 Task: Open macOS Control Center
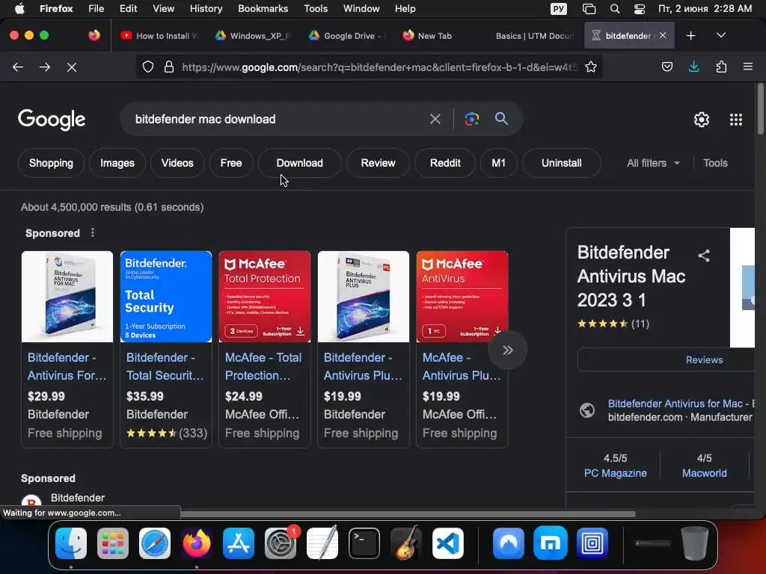(640, 9)
